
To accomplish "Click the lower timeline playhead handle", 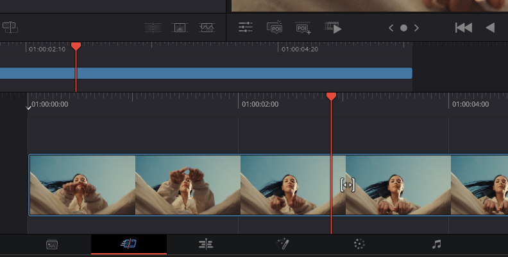I will coord(331,96).
